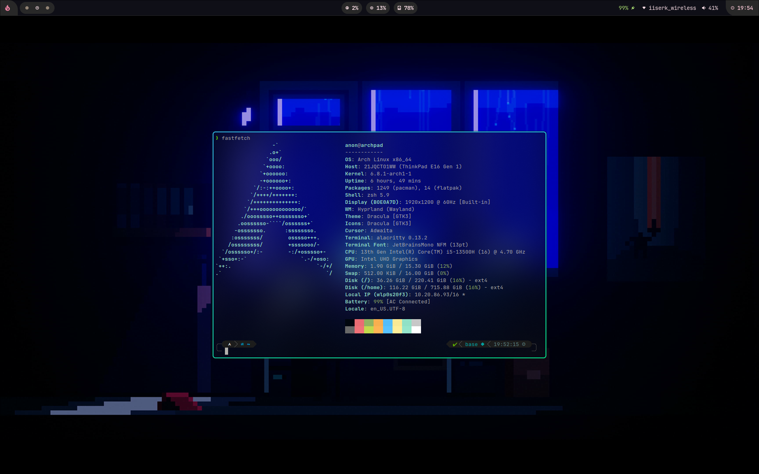Click the red color swatch in fastfetch palette
The image size is (759, 474).
[359, 326]
